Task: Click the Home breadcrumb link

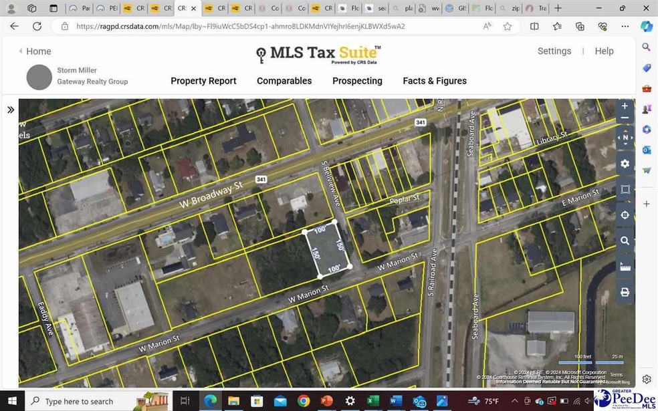Action: (x=38, y=51)
